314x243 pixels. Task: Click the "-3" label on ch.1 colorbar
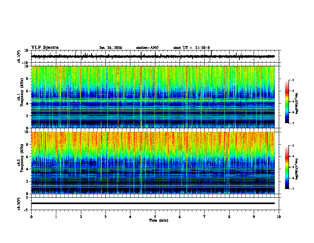tap(293, 80)
